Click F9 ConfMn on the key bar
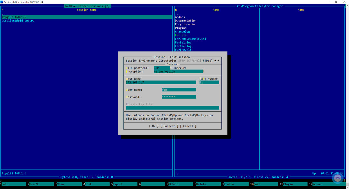Screen dimensions: 349x189 pyautogui.click(x=236, y=184)
